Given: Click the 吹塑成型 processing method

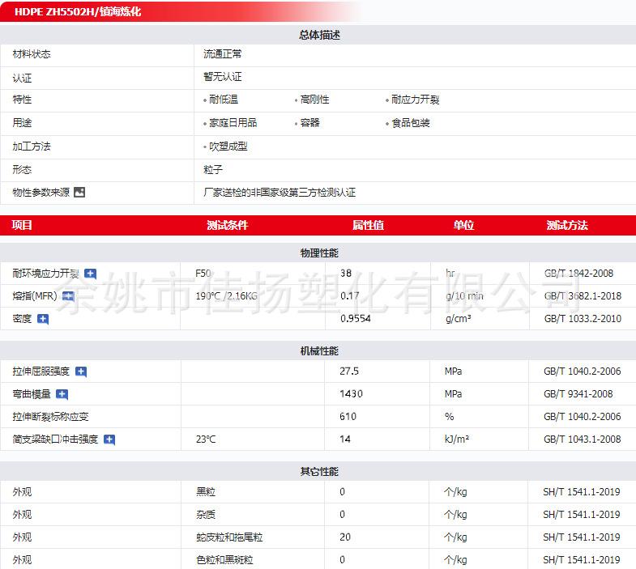Looking at the screenshot, I should 228,146.
